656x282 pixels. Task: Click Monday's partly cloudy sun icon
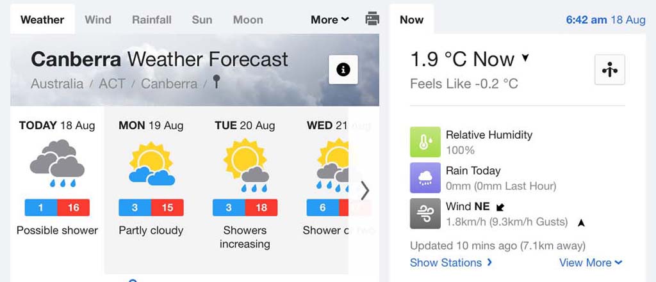[151, 163]
